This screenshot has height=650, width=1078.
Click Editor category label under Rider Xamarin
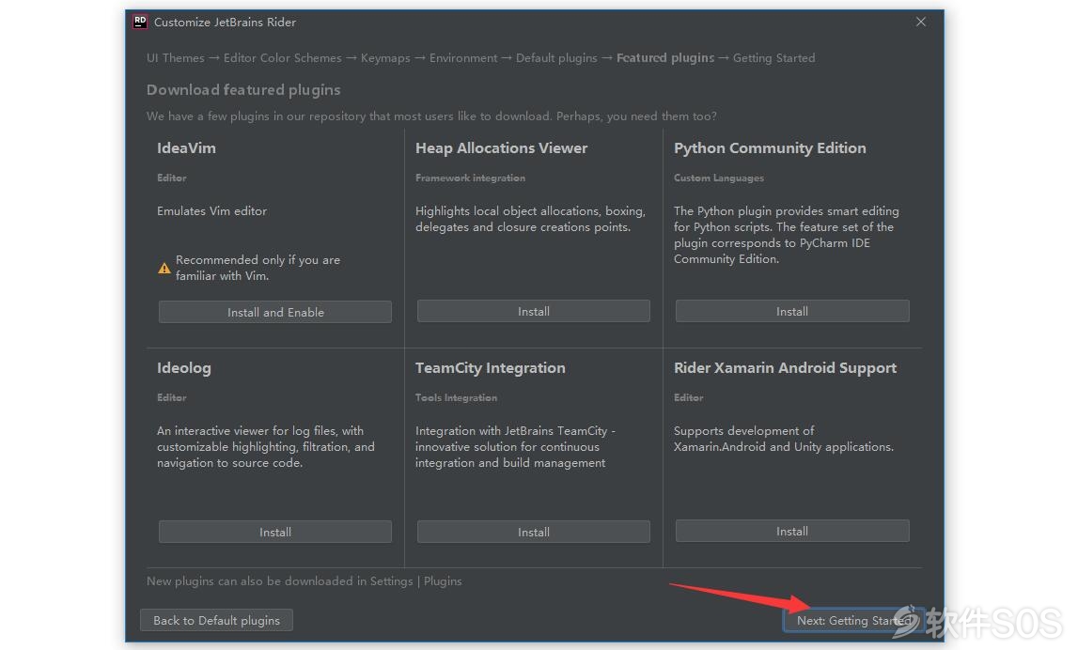(x=689, y=397)
